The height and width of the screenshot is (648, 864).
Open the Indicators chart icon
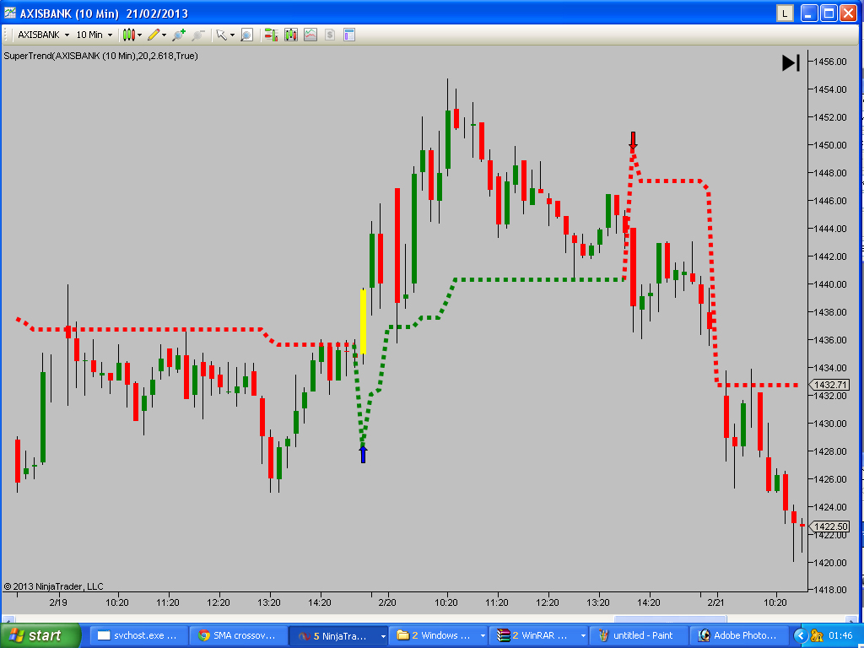coord(310,35)
